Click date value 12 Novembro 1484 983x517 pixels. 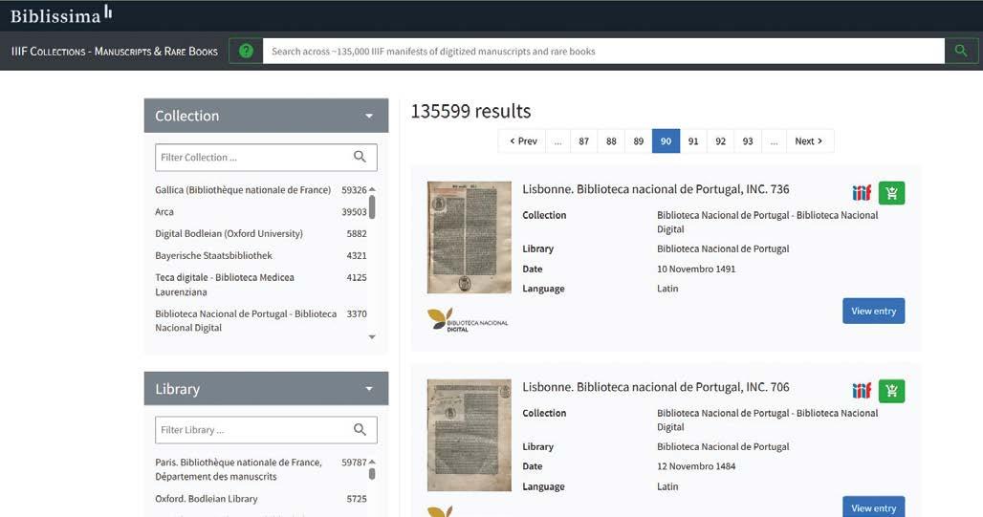pos(696,466)
